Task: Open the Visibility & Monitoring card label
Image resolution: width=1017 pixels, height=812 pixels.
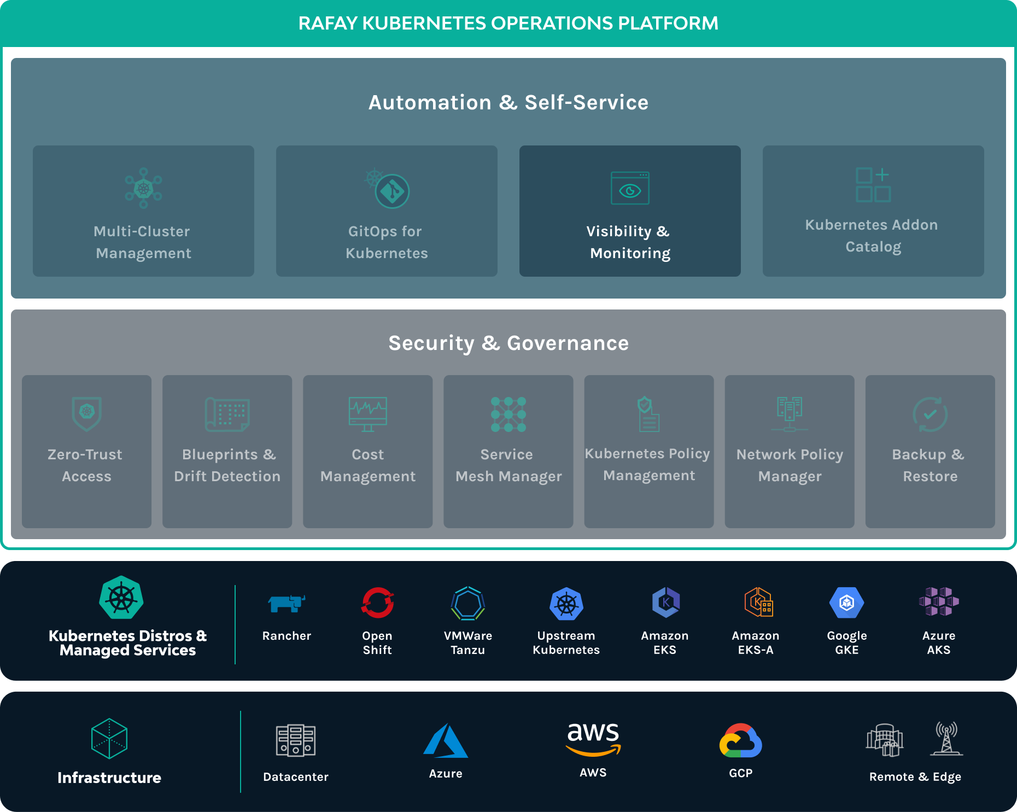Action: click(630, 242)
